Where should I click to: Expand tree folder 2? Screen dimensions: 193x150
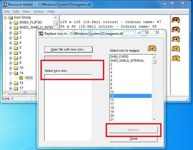point(10,33)
